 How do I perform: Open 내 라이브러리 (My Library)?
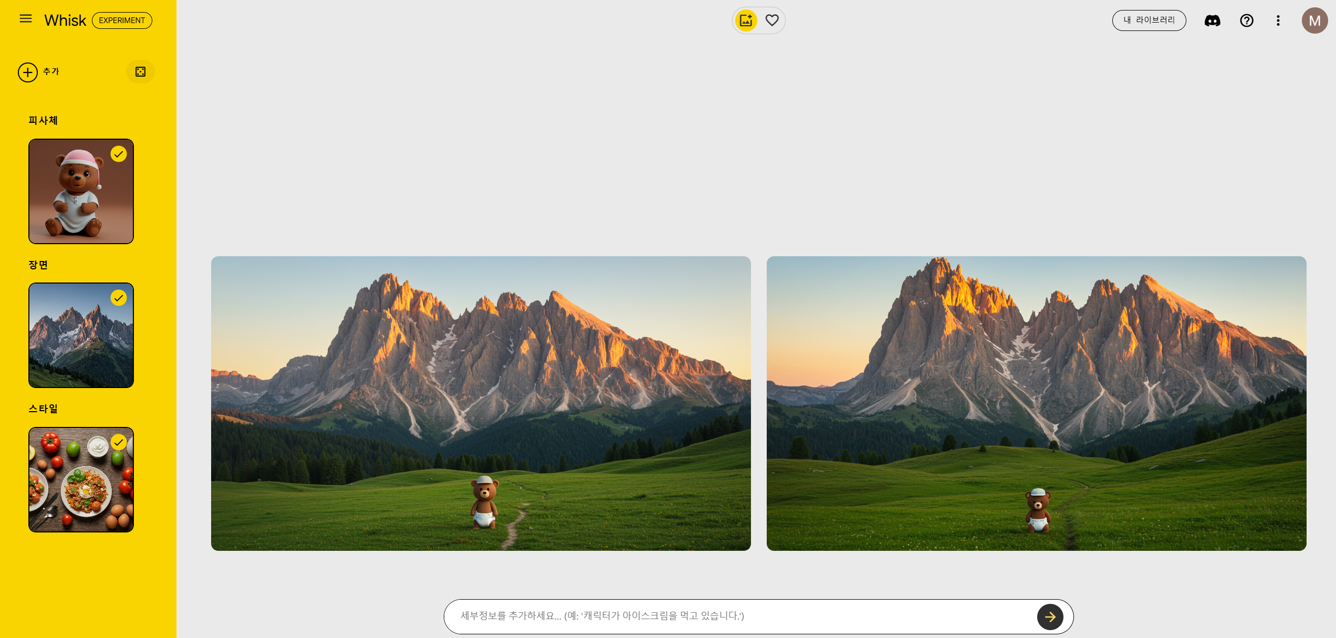coord(1149,20)
